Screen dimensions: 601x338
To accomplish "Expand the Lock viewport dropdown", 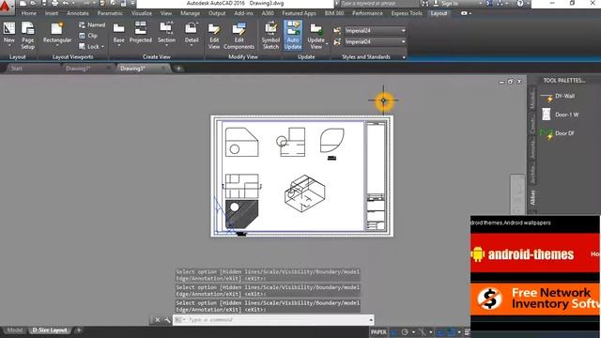I will [102, 47].
